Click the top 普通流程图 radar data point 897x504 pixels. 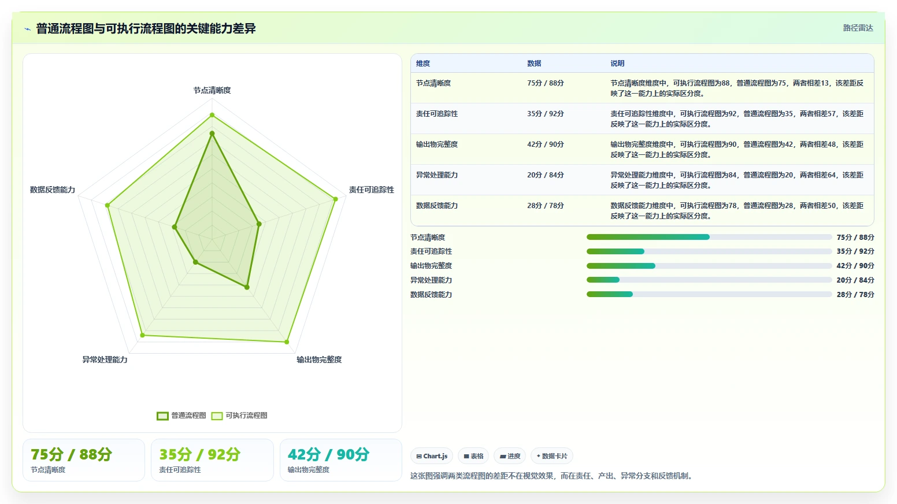212,134
